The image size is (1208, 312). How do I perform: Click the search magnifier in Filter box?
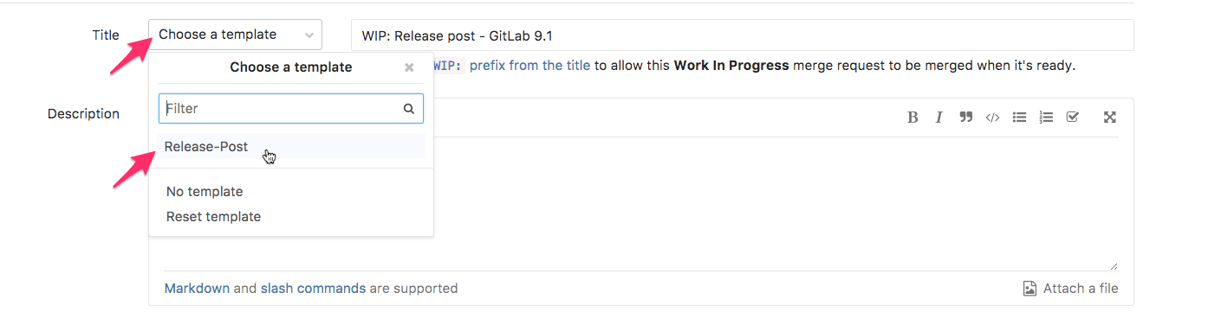click(x=408, y=109)
